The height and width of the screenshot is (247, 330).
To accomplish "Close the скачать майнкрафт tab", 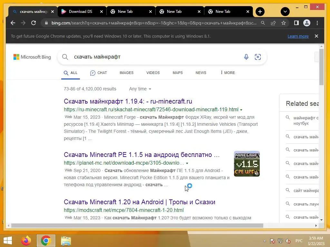I will [x=53, y=12].
